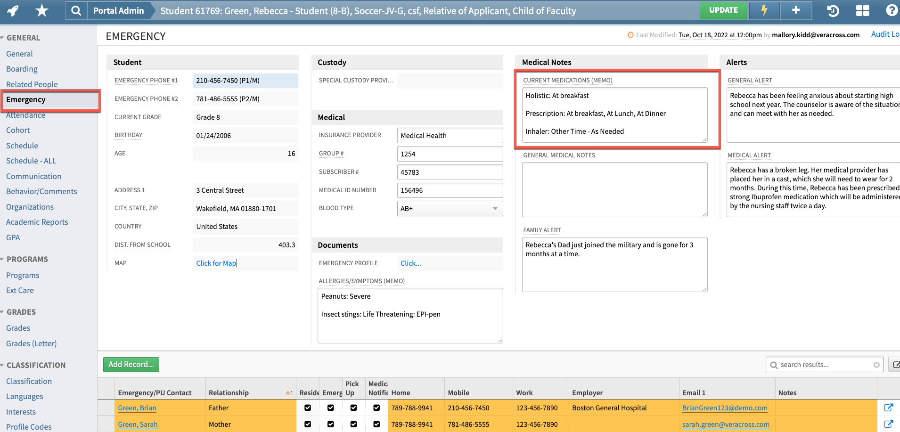This screenshot has width=900, height=432.
Task: Collapse the CLASSIFICATION sidebar section
Action: (5, 365)
